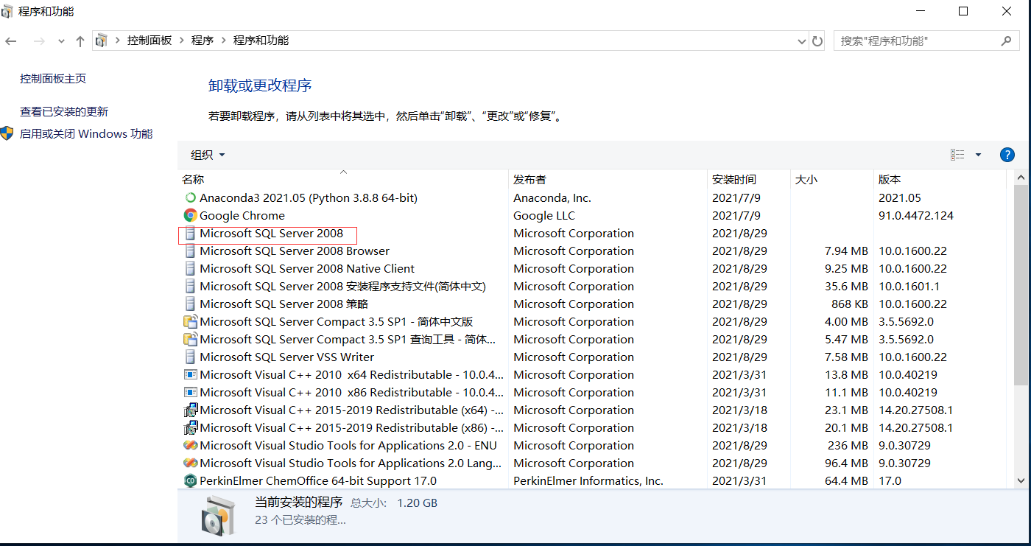Screen dimensions: 1031x546
Task: Open the 组织 dropdown menu
Action: click(x=208, y=155)
